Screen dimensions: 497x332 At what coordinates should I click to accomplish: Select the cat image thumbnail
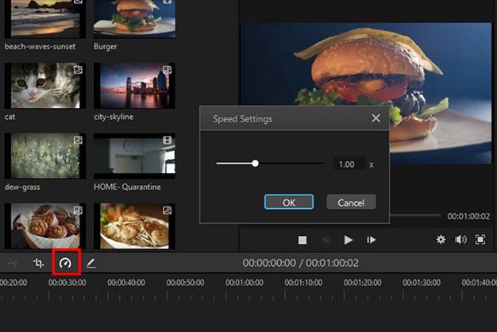coord(45,86)
